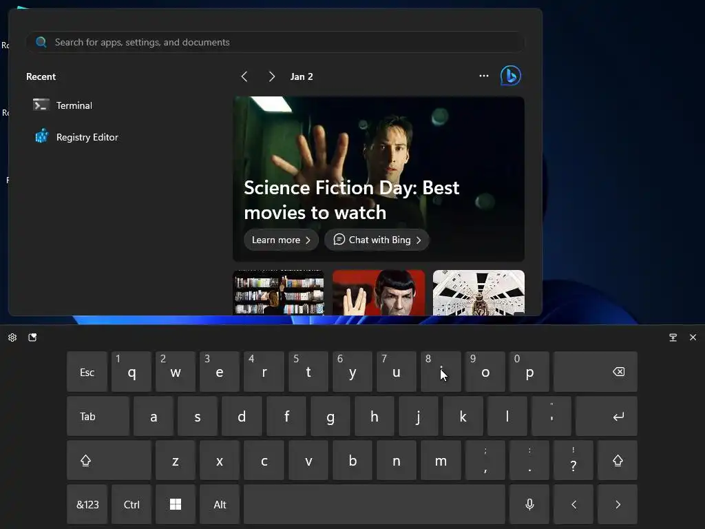The width and height of the screenshot is (705, 529).
Task: Tap the y key
Action: pos(352,371)
